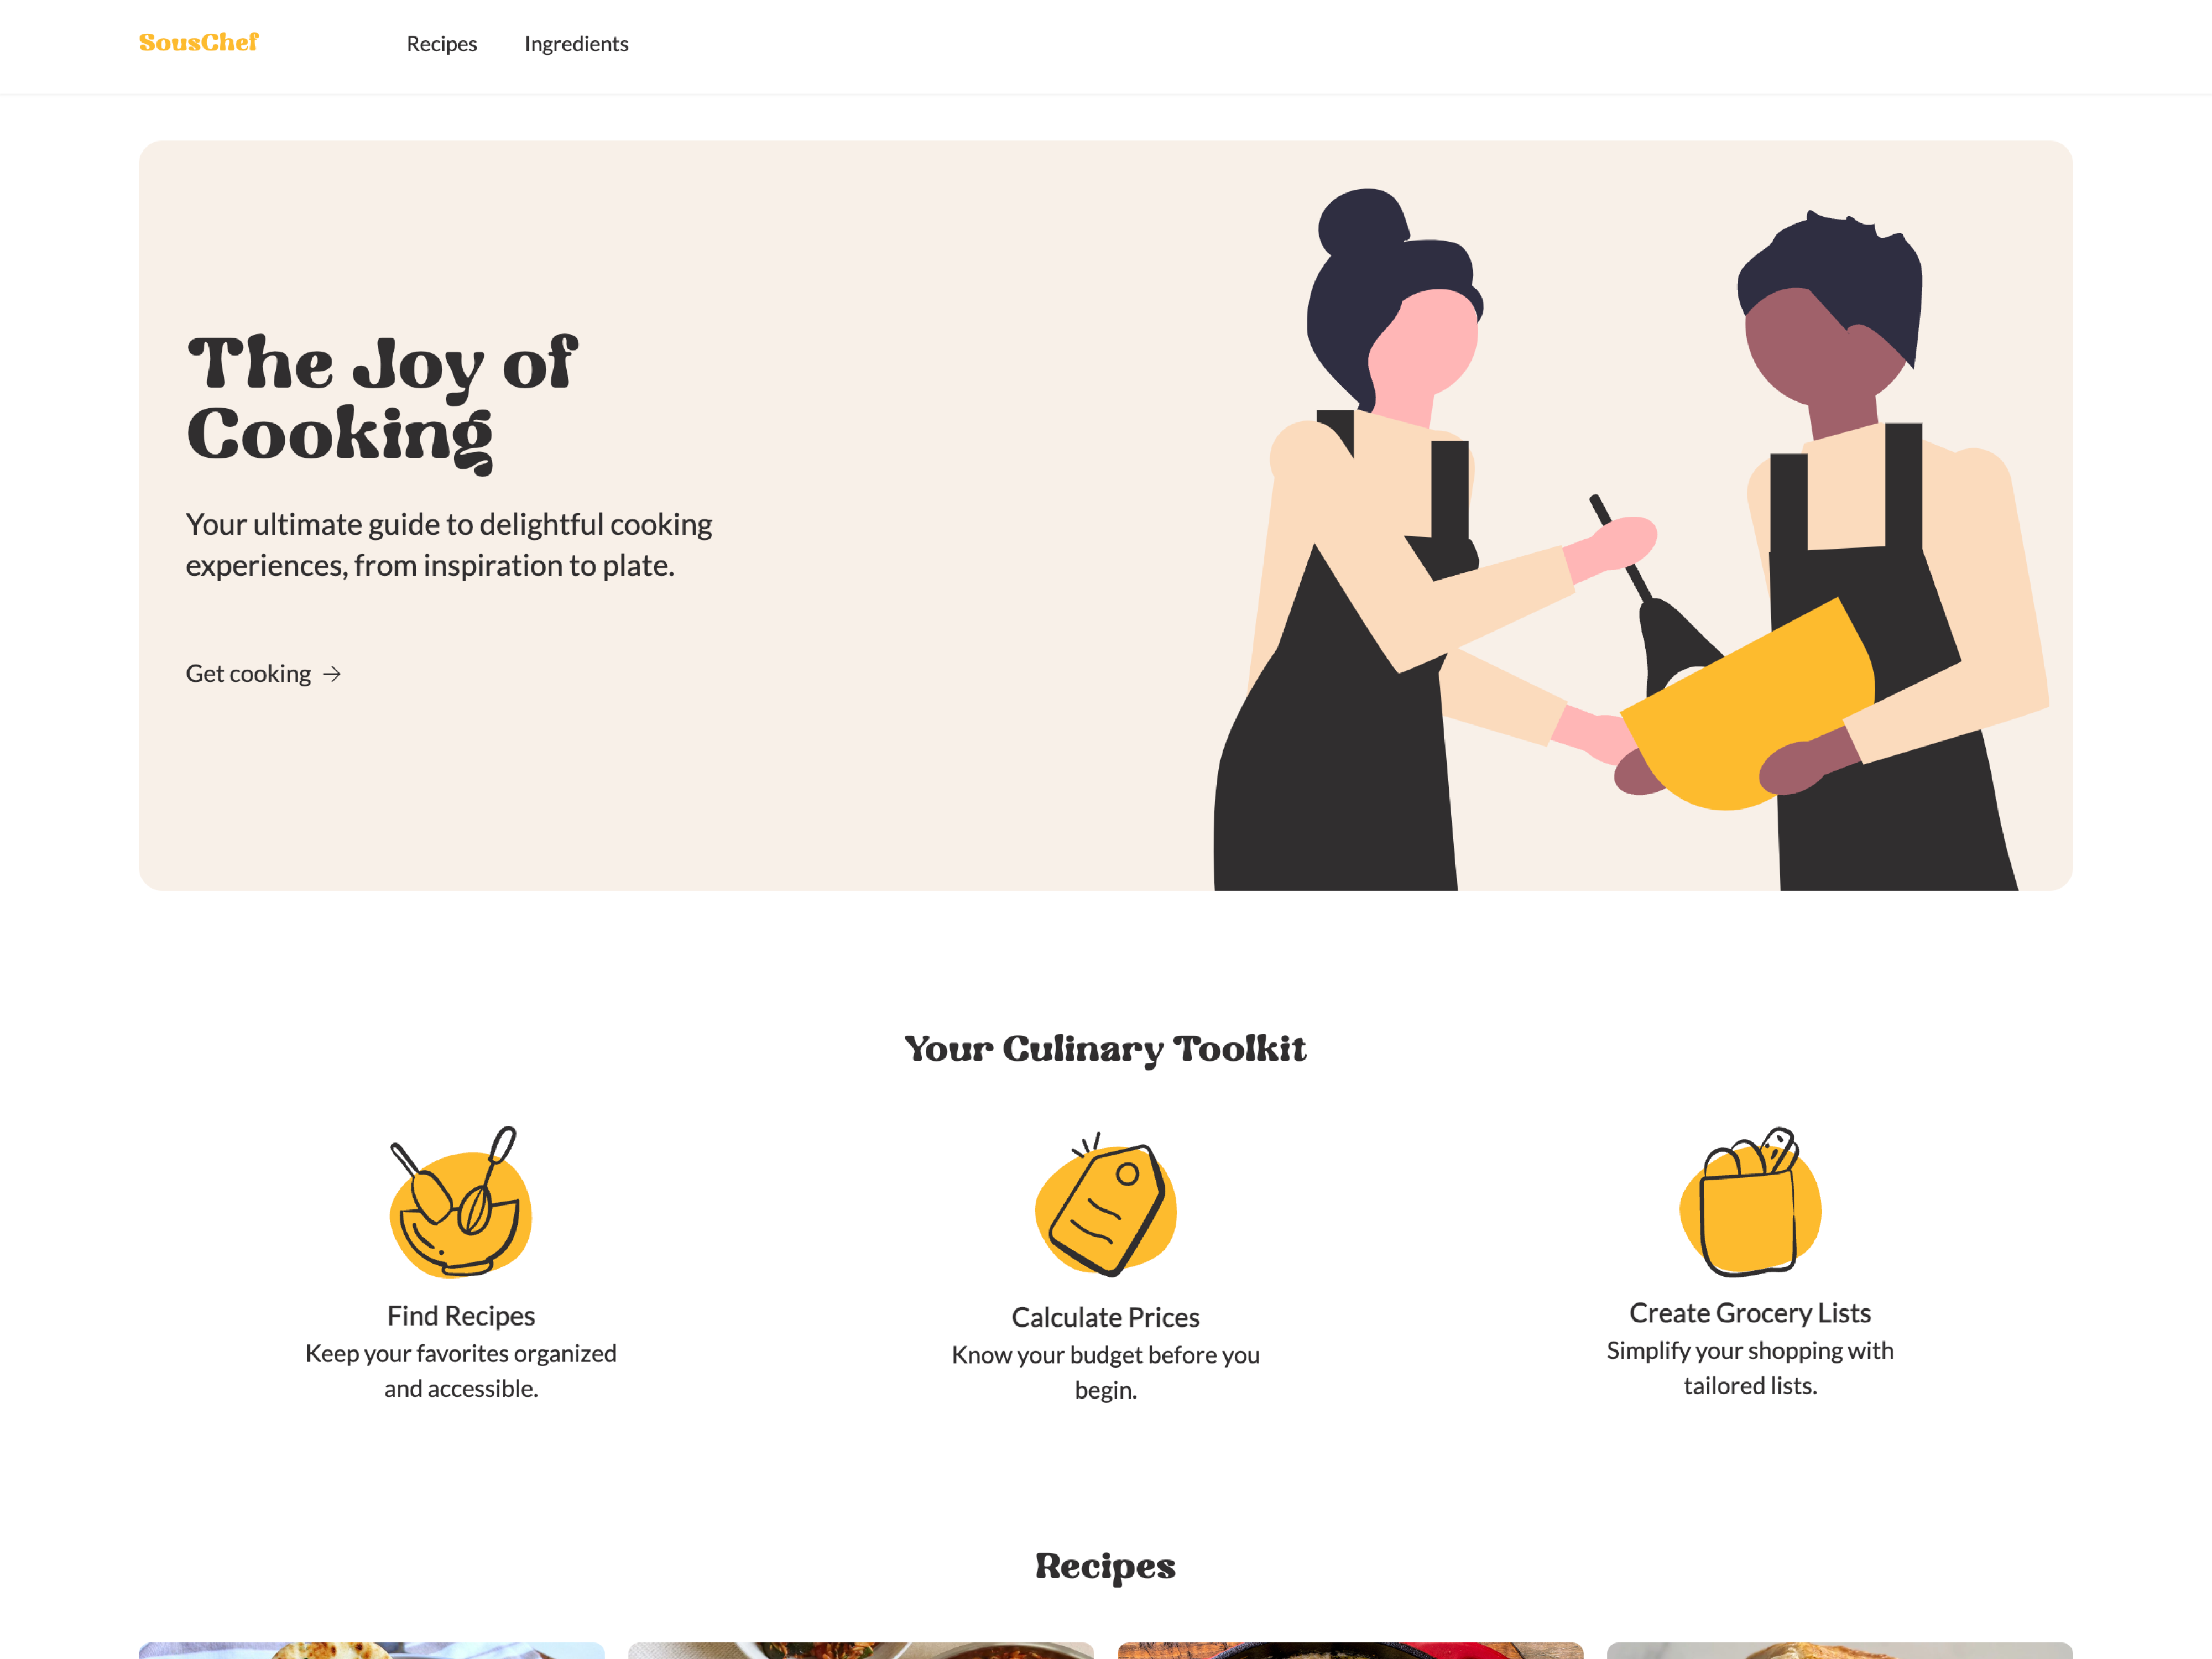
Task: Select the Calculate Prices heading
Action: (1106, 1317)
